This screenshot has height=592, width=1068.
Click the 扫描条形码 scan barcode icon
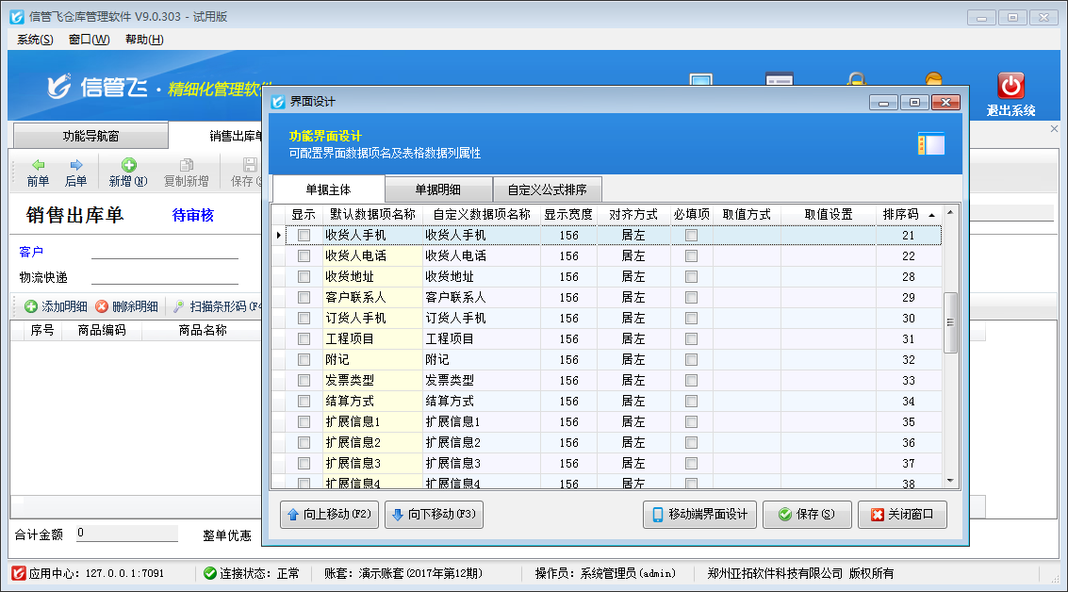178,306
